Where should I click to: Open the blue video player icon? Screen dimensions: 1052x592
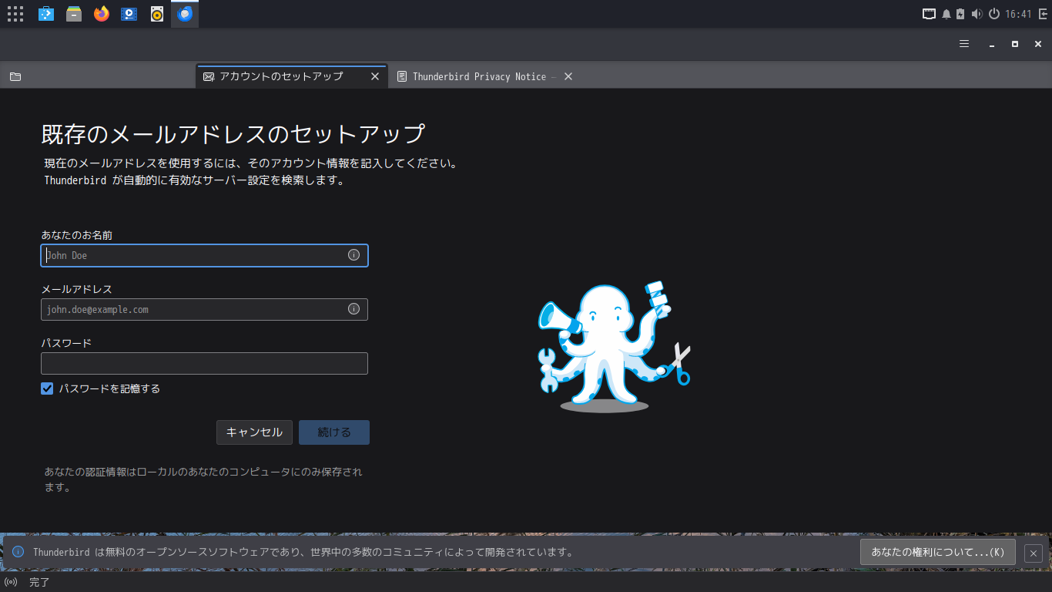(129, 14)
